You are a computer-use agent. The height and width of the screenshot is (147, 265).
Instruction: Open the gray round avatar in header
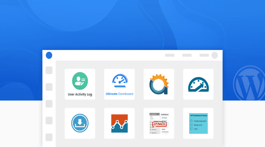(215, 55)
